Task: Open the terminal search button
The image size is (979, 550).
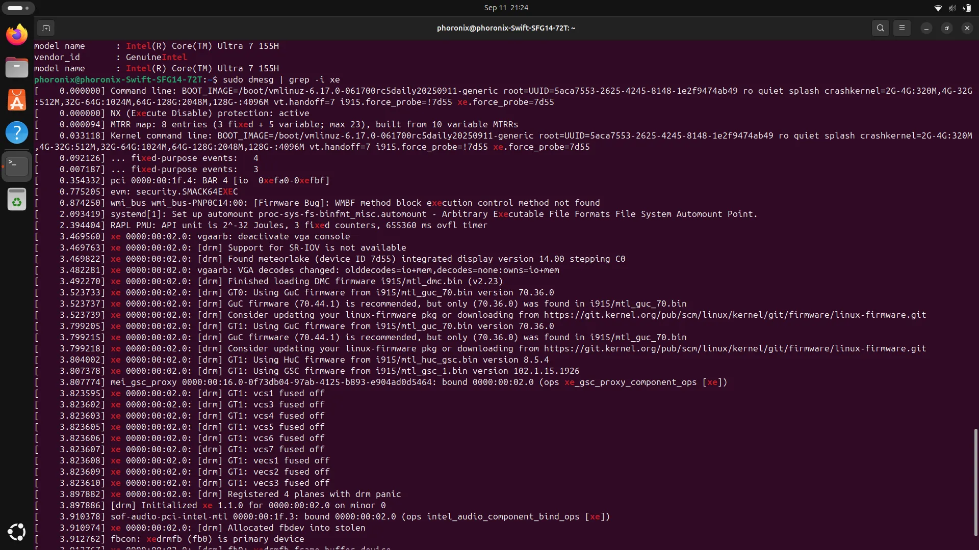Action: (x=881, y=28)
